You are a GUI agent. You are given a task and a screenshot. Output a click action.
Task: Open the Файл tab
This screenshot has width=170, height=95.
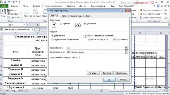pyautogui.click(x=4, y=6)
